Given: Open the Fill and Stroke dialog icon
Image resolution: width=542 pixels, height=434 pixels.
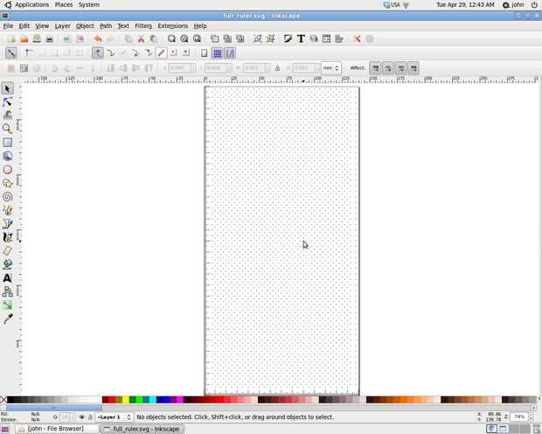Looking at the screenshot, I should [x=288, y=38].
